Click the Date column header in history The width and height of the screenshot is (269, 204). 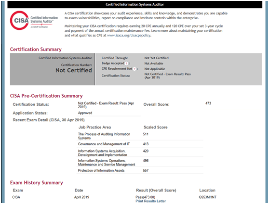pos(79,191)
